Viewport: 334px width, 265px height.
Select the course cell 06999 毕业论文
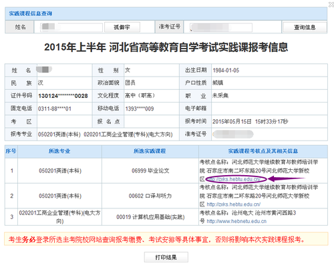[x=150, y=170]
